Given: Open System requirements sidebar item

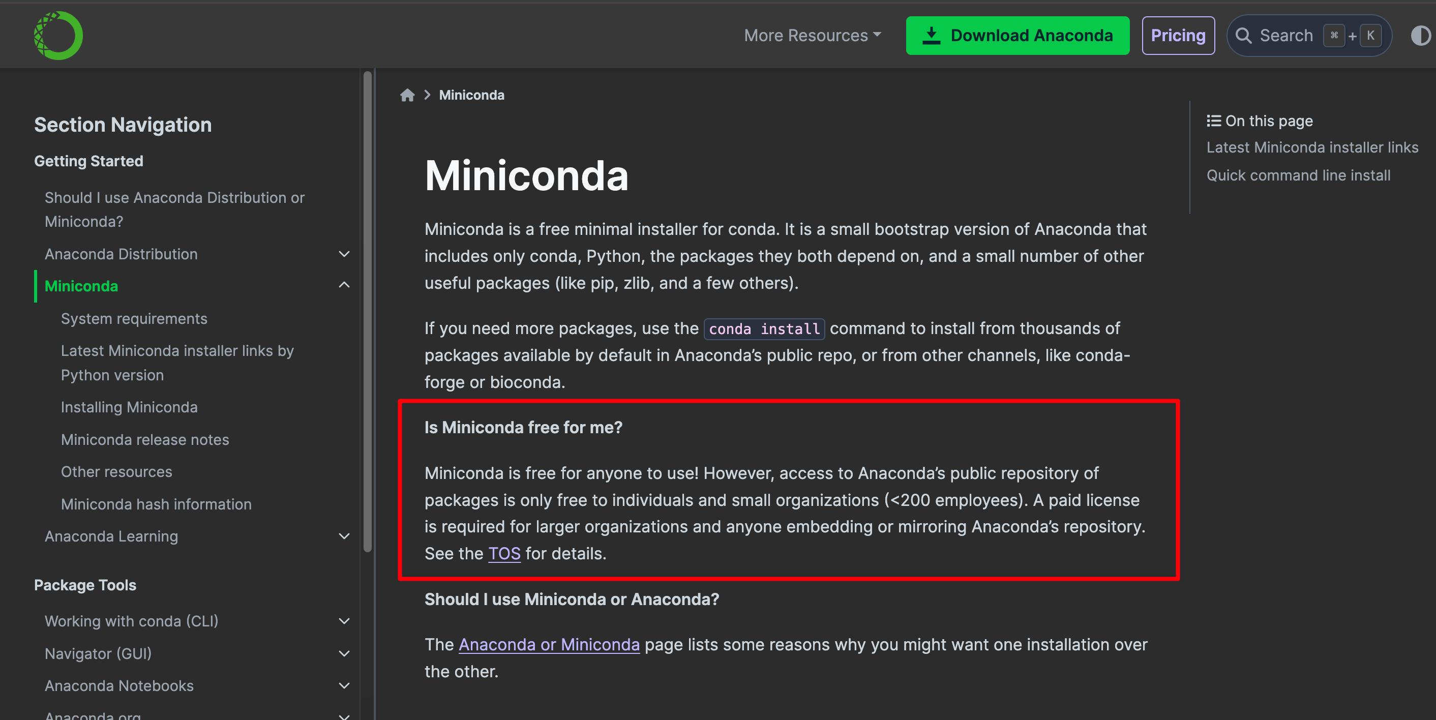Looking at the screenshot, I should click(134, 319).
